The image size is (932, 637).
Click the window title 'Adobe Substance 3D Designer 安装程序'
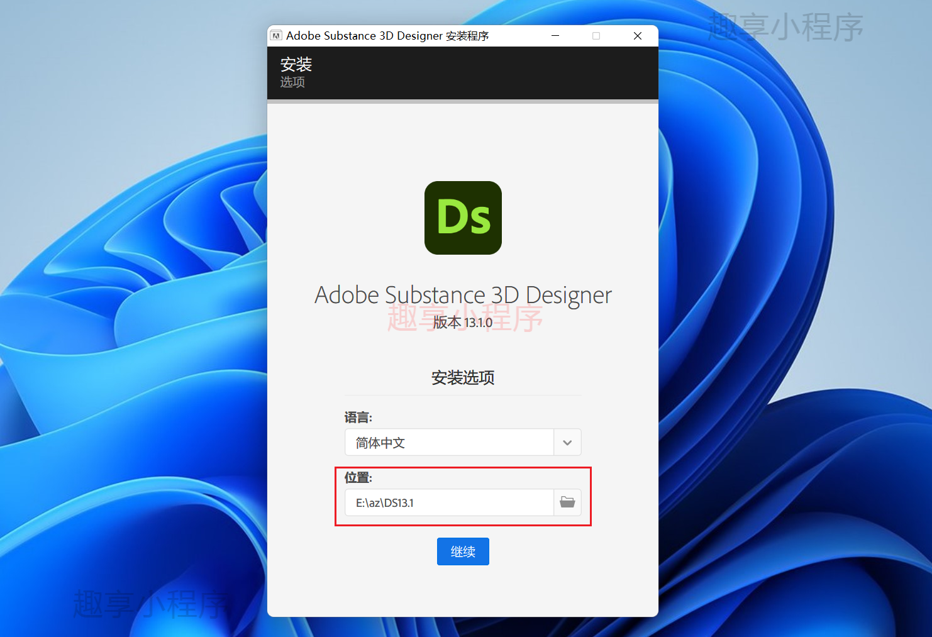tap(387, 36)
